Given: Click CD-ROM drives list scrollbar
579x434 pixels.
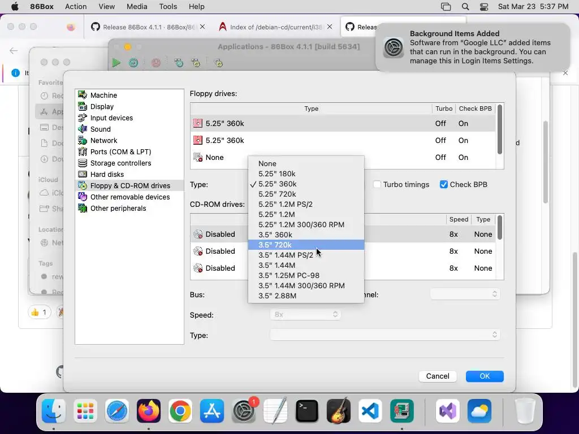Looking at the screenshot, I should pyautogui.click(x=500, y=227).
